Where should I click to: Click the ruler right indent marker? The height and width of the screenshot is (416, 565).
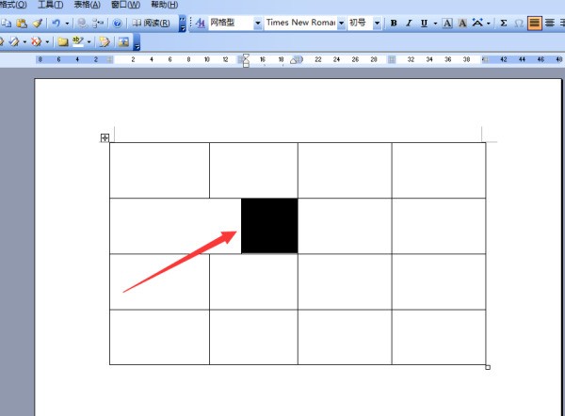point(295,60)
